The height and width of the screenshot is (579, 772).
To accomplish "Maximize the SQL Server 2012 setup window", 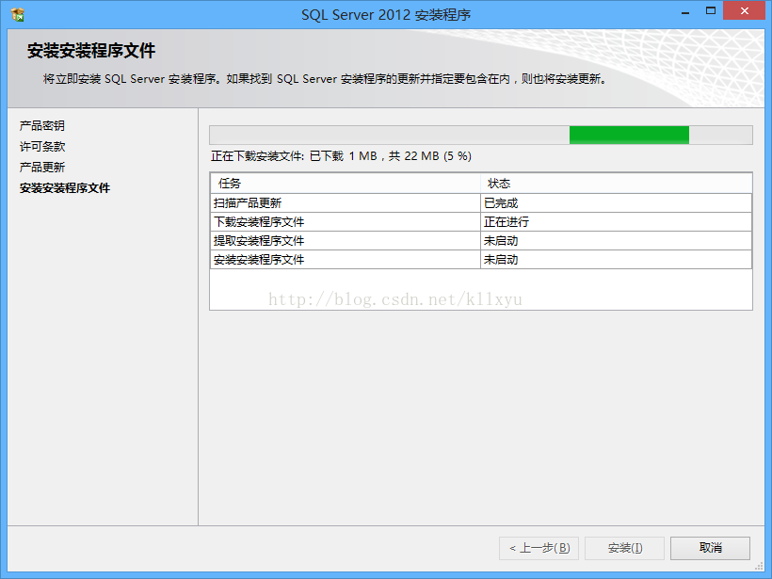I will pyautogui.click(x=711, y=11).
